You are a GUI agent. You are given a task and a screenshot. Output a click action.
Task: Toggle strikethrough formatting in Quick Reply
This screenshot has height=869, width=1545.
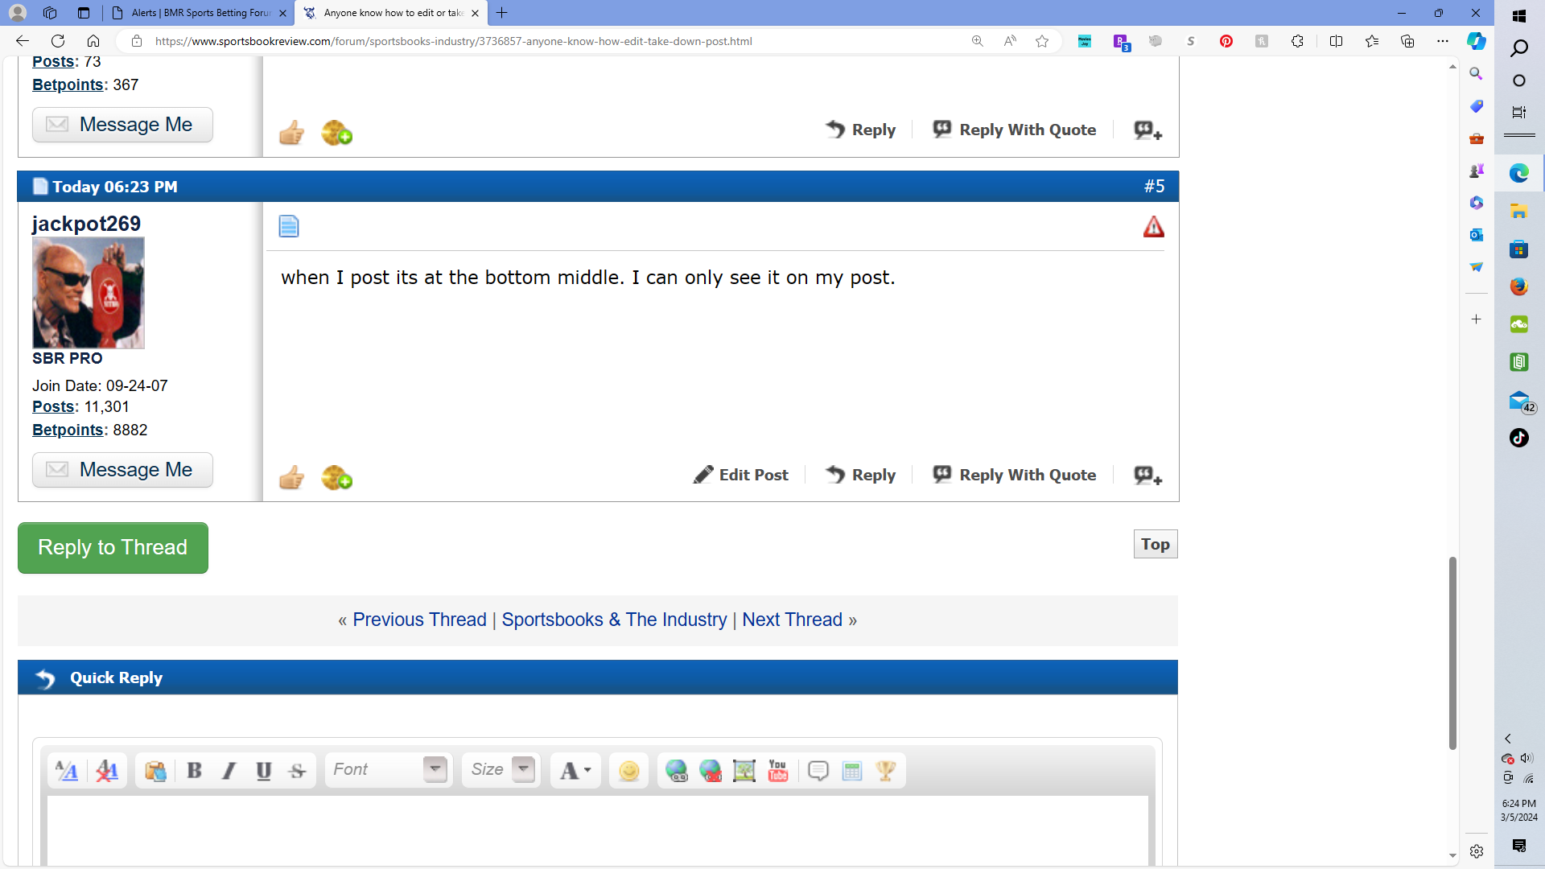coord(298,771)
